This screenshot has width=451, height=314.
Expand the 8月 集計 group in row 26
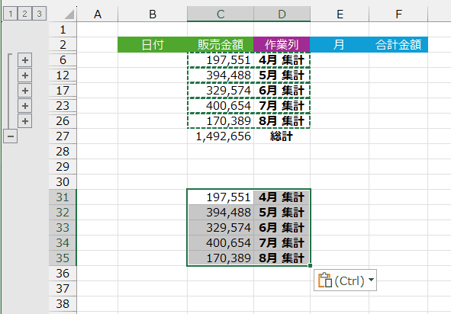[x=25, y=121]
